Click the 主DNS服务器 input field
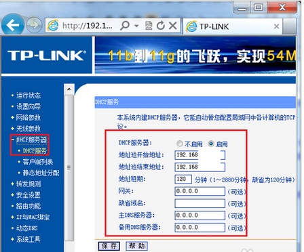Image resolution: width=304 pixels, height=252 pixels. pos(200,215)
